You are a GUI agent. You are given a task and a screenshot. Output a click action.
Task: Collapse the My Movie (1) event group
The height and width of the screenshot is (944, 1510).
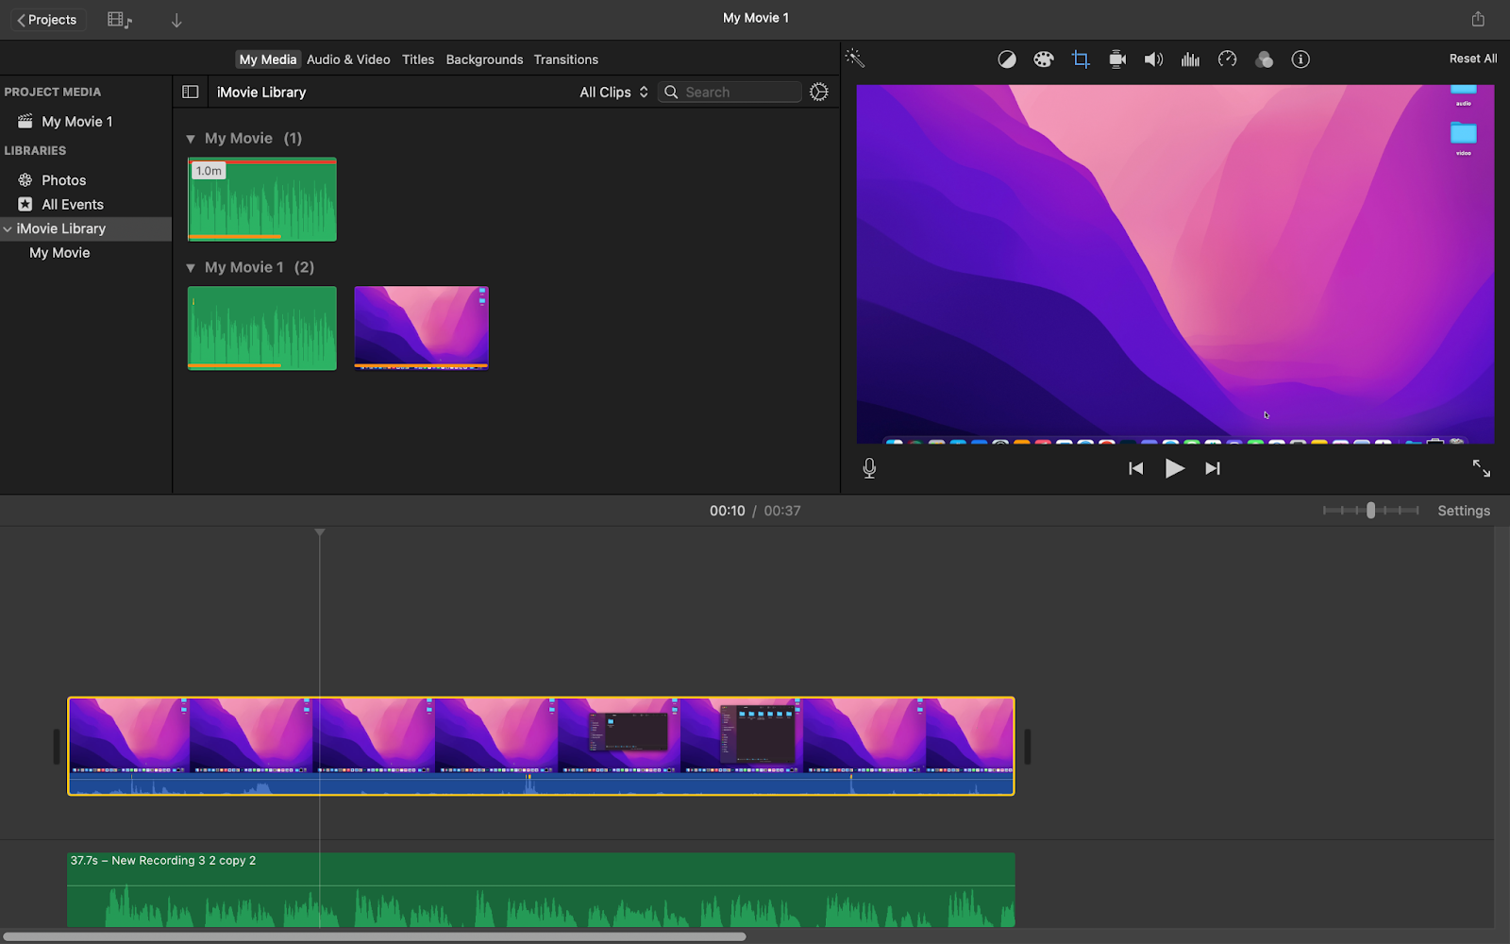click(191, 139)
